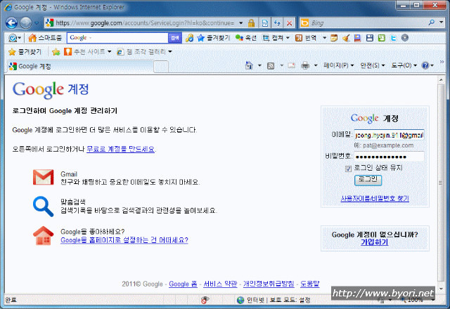450x309 pixels.
Task: Open toolbar 즐겨찾기 with blue star
Action: (214, 38)
